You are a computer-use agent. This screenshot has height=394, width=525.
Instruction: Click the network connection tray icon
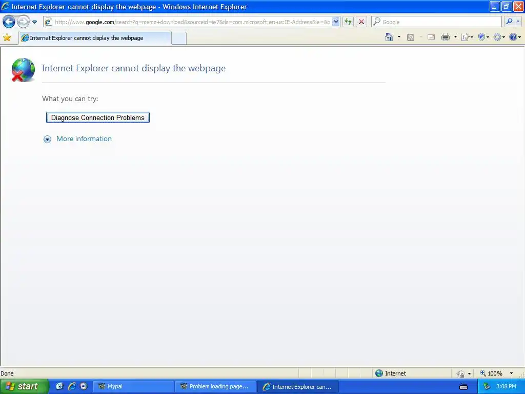487,387
